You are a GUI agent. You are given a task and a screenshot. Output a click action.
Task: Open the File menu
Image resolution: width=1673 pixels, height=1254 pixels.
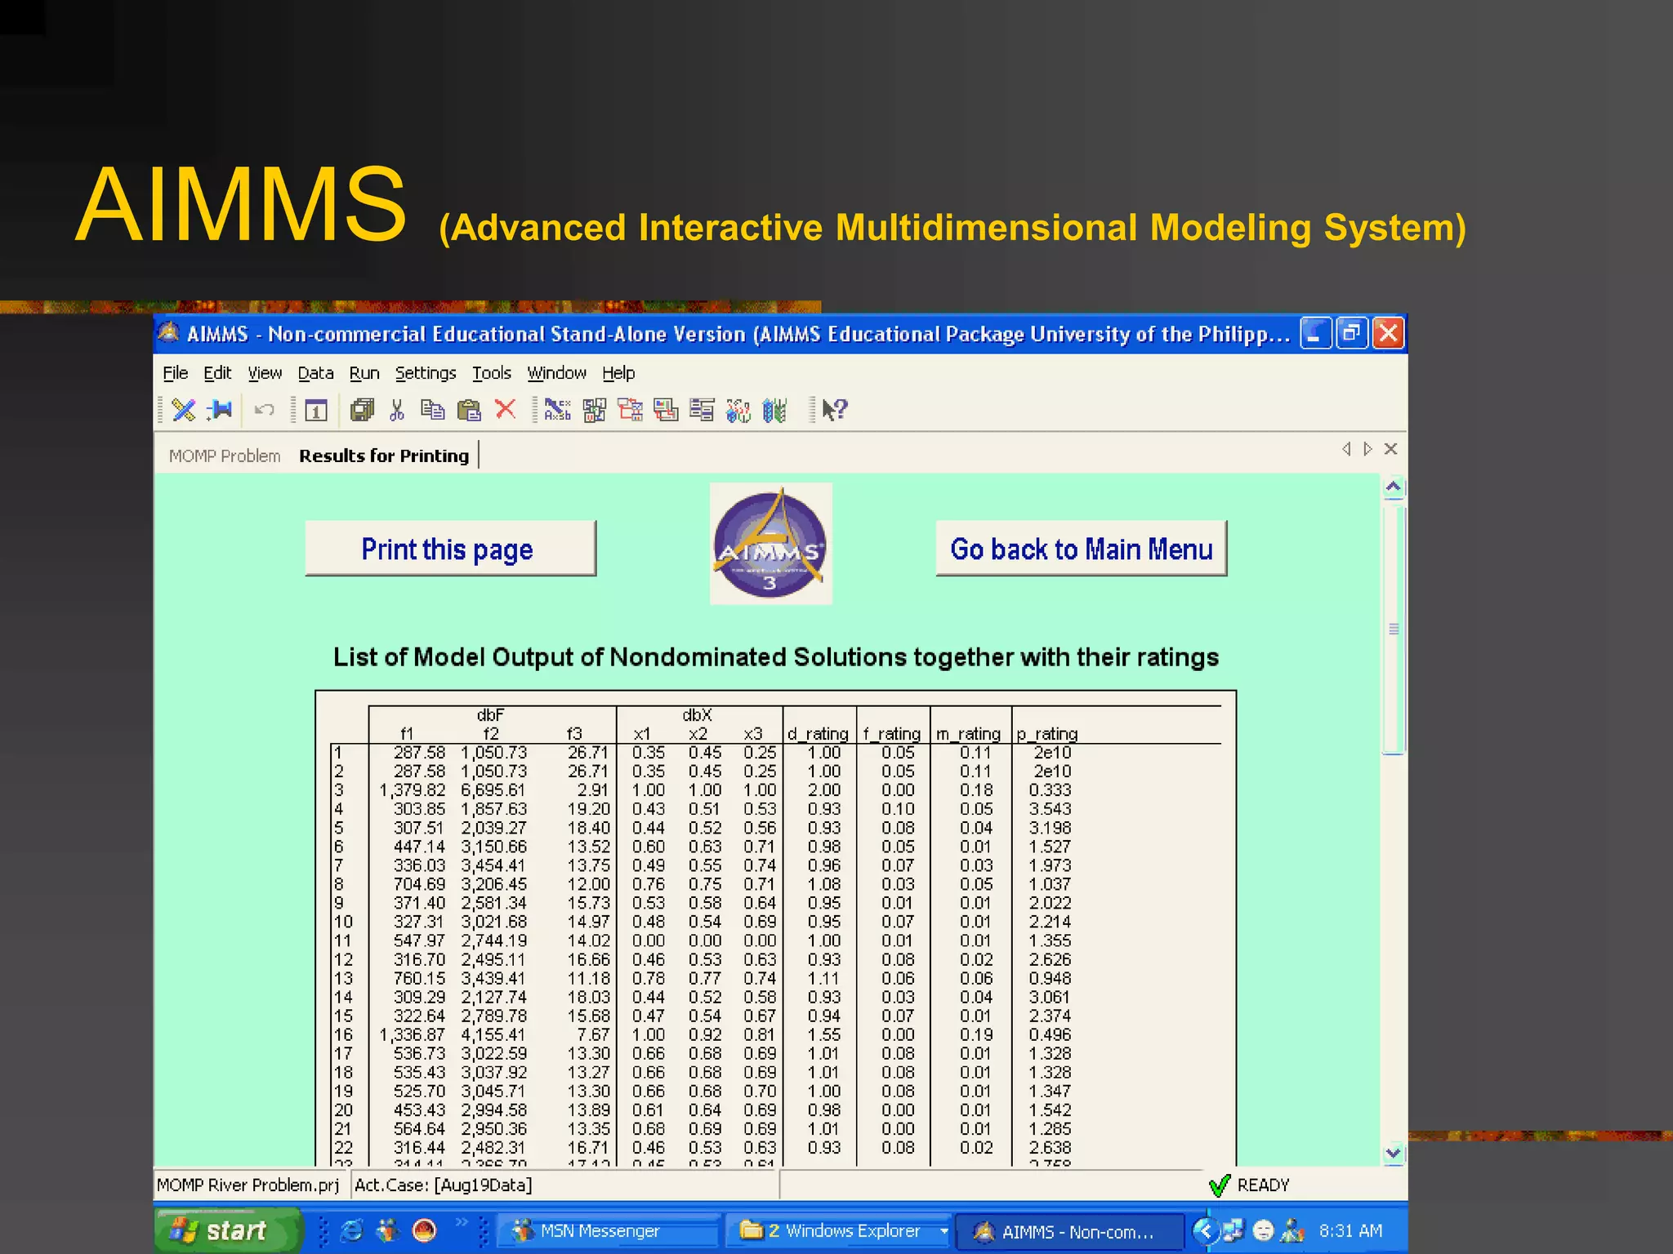(x=175, y=373)
